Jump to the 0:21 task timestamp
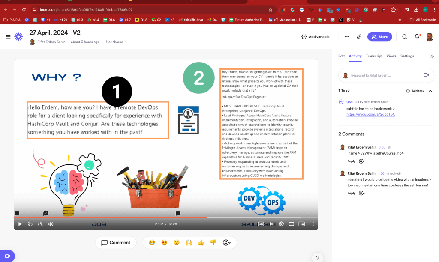The width and height of the screenshot is (439, 262). click(350, 102)
